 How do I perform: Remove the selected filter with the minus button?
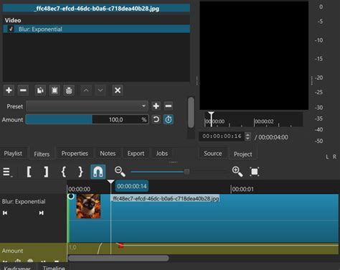pyautogui.click(x=23, y=90)
